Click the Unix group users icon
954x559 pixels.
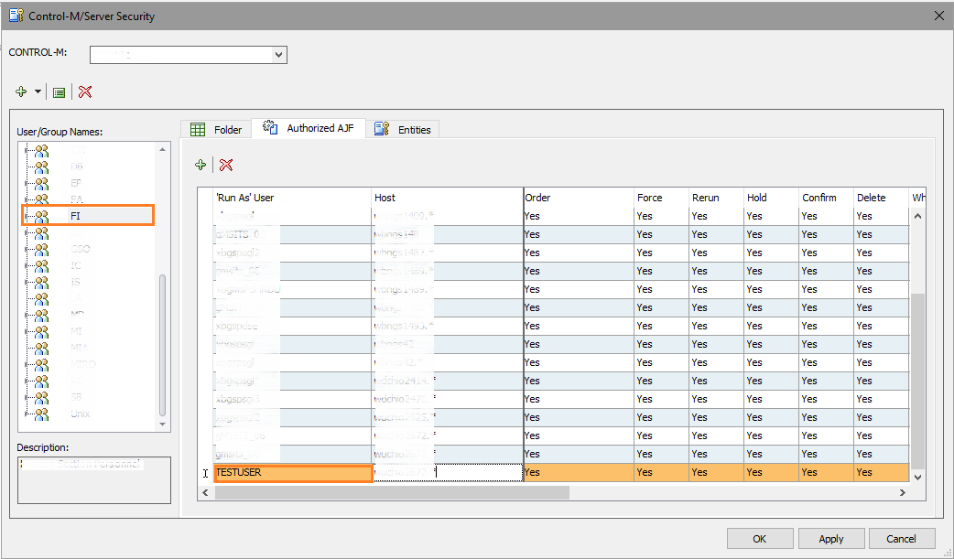pos(41,414)
